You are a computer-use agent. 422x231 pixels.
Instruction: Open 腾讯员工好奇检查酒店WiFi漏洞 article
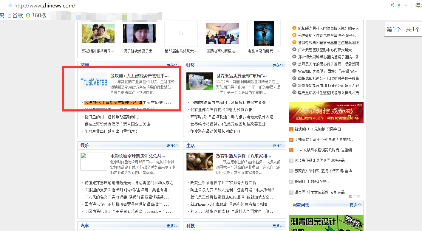233,197
